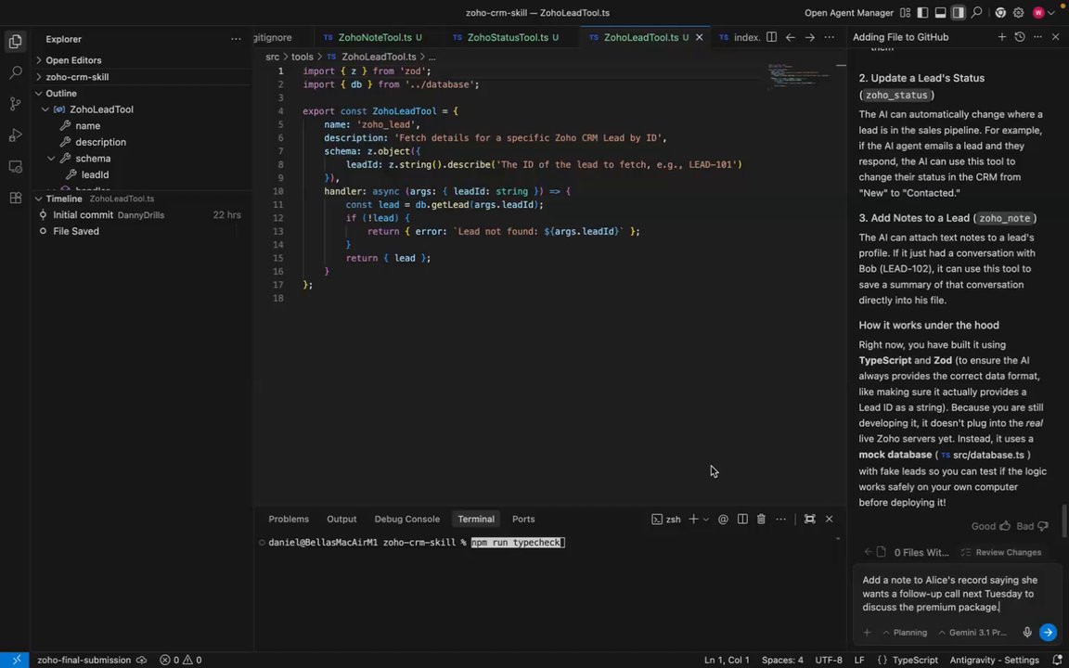Toggle the secondary agent side bar
1069x668 pixels.
pyautogui.click(x=958, y=12)
